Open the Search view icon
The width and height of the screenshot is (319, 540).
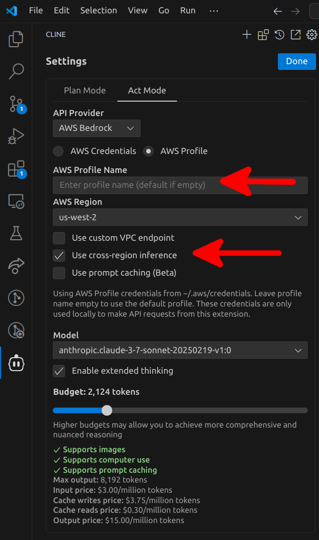[16, 71]
